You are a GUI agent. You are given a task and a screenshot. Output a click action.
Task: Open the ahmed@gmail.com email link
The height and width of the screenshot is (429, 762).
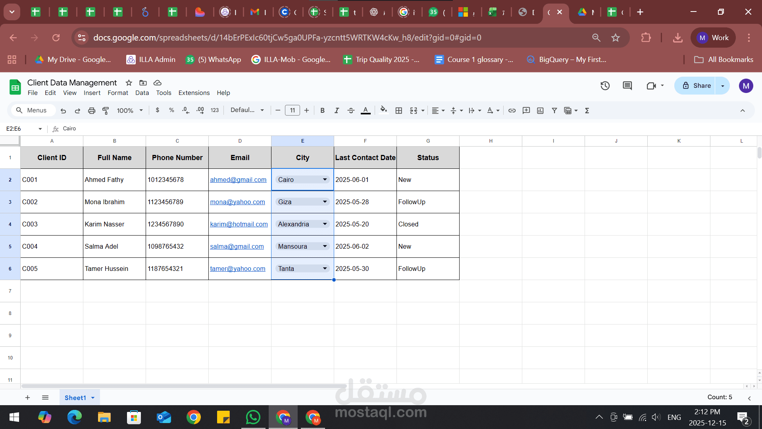pos(238,180)
